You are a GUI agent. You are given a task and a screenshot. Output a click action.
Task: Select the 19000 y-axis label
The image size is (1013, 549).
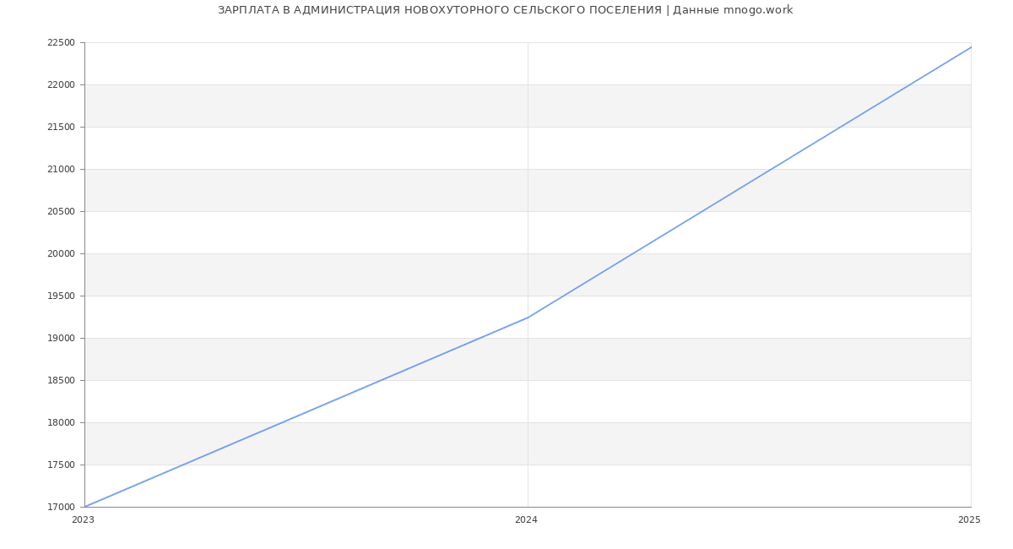[x=61, y=338]
